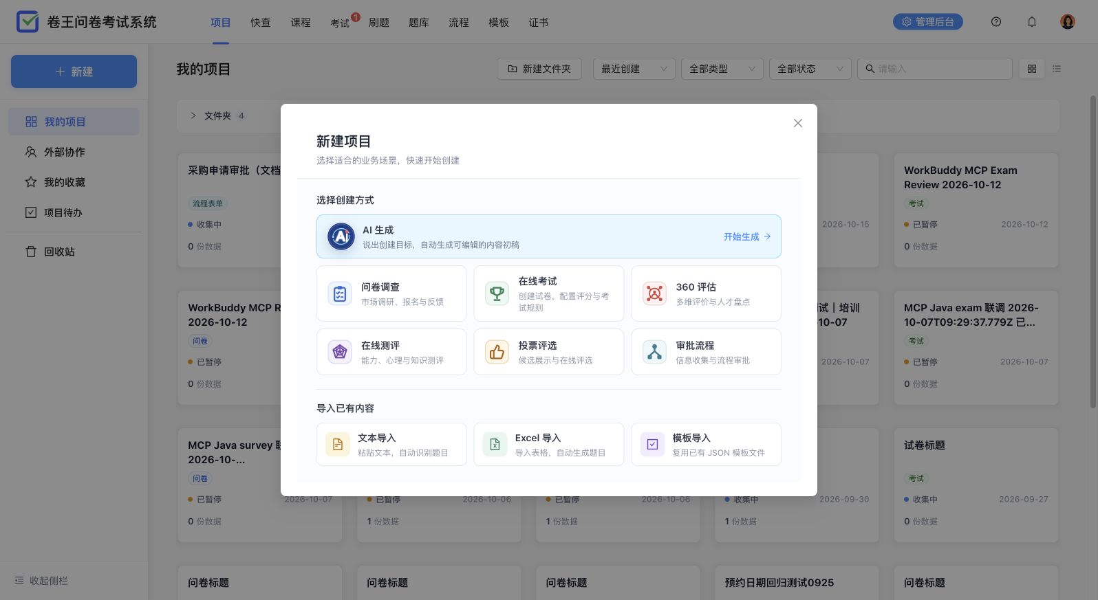Open the help question-mark icon
Viewport: 1098px width, 600px height.
(996, 22)
